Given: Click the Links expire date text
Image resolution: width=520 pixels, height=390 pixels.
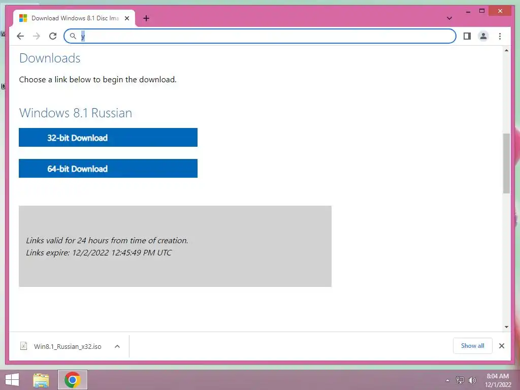Looking at the screenshot, I should 99,253.
